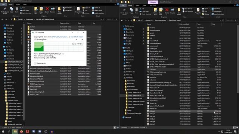Click Paste in Grand Theft Auto V window

tap(136, 11)
